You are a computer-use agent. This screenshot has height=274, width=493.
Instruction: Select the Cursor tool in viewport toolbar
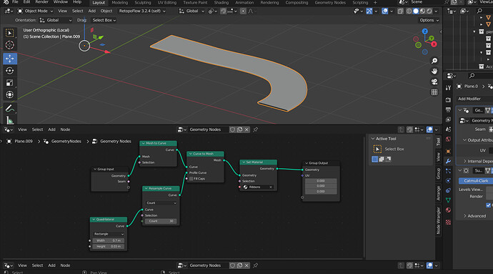coord(10,45)
